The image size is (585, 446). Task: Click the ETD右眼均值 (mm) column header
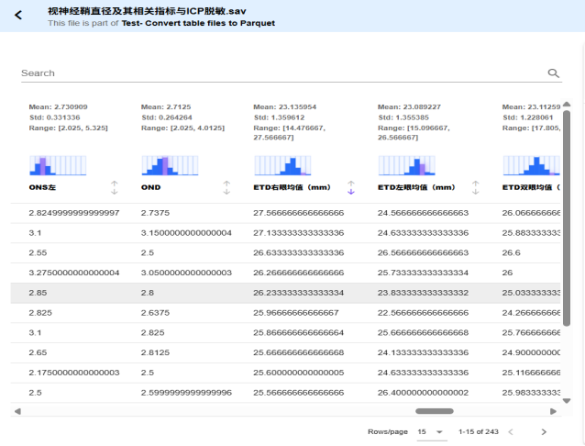point(292,187)
